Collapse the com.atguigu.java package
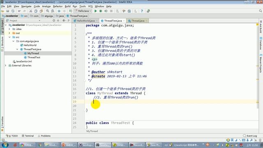 tap(14, 41)
